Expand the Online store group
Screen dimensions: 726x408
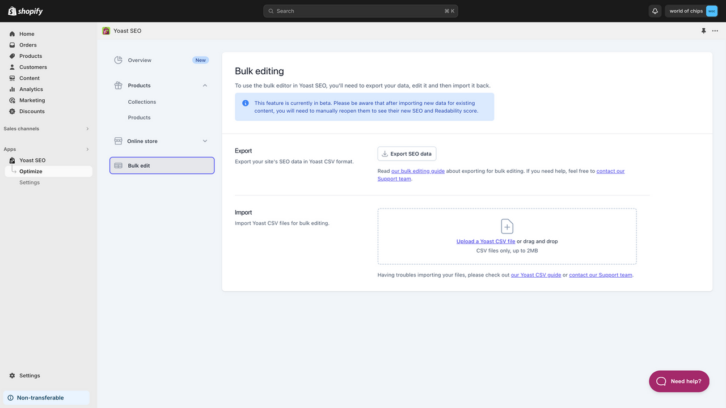pos(205,141)
